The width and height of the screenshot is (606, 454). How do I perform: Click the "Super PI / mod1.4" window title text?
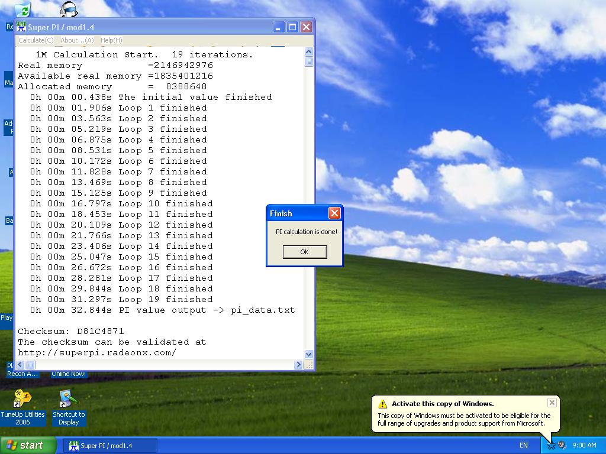pyautogui.click(x=61, y=27)
